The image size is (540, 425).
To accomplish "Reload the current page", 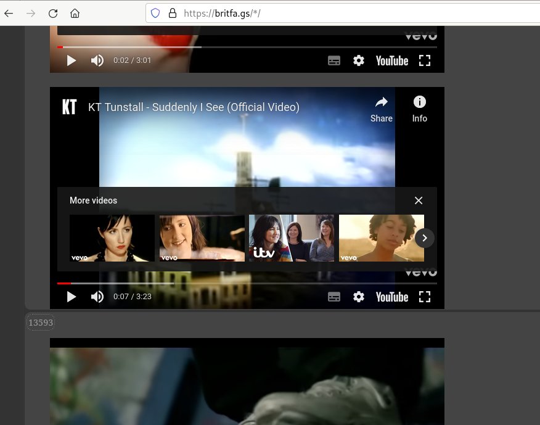I will point(52,14).
